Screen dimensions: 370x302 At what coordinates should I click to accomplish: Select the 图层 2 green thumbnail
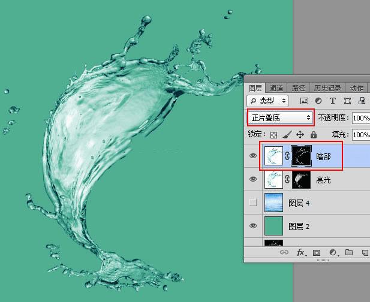coord(273,226)
